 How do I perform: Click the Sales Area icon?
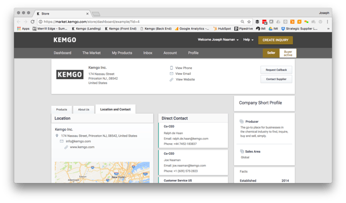pyautogui.click(x=242, y=151)
